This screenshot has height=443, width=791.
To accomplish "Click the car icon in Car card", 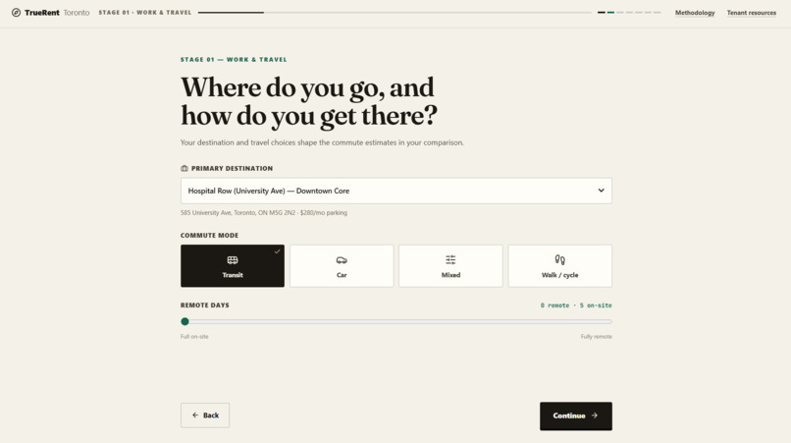I will [x=342, y=260].
